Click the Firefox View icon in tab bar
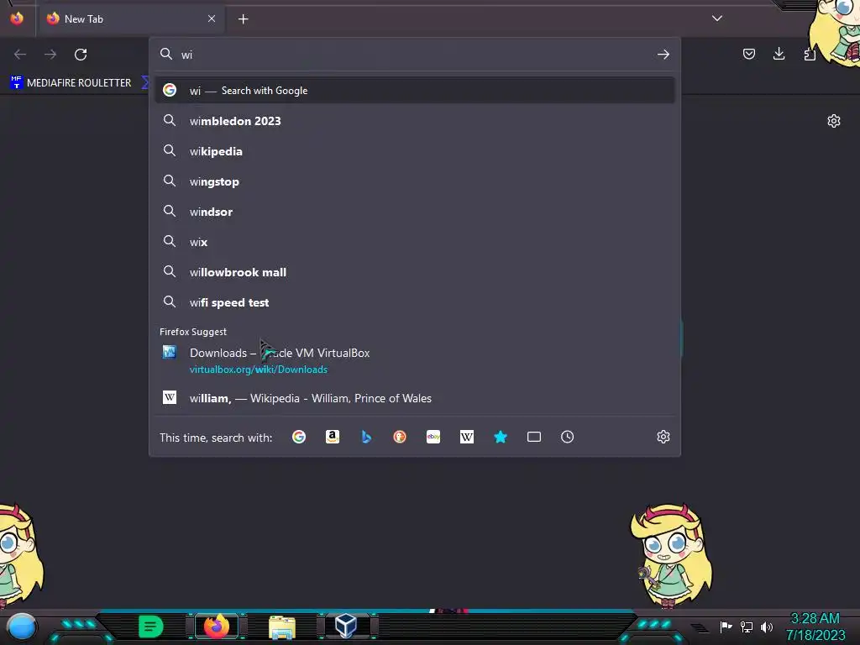The width and height of the screenshot is (860, 645). [x=17, y=18]
